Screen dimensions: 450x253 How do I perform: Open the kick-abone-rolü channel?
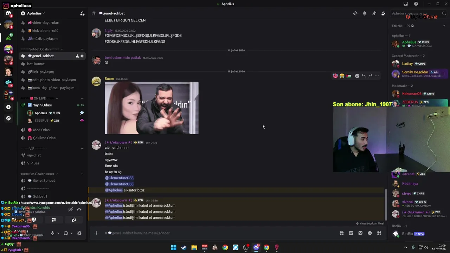coord(52,31)
